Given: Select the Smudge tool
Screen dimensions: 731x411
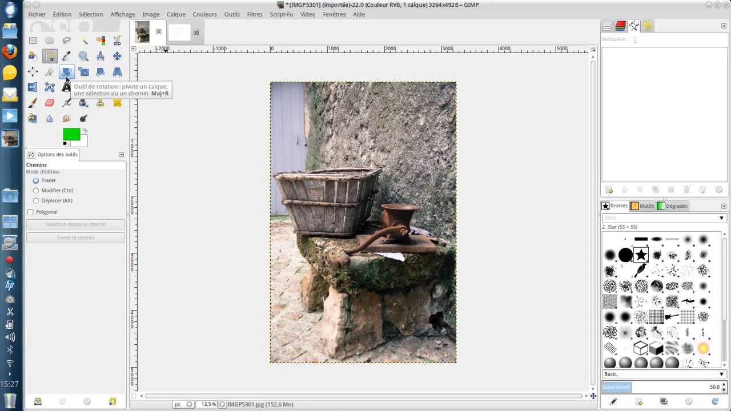Looking at the screenshot, I should point(67,118).
